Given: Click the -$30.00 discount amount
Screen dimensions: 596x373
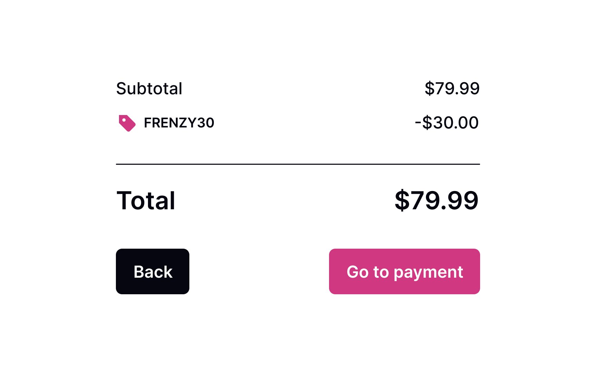Looking at the screenshot, I should click(x=447, y=123).
